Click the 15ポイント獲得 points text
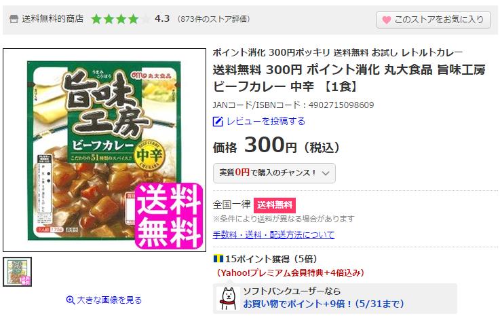 coord(271,259)
